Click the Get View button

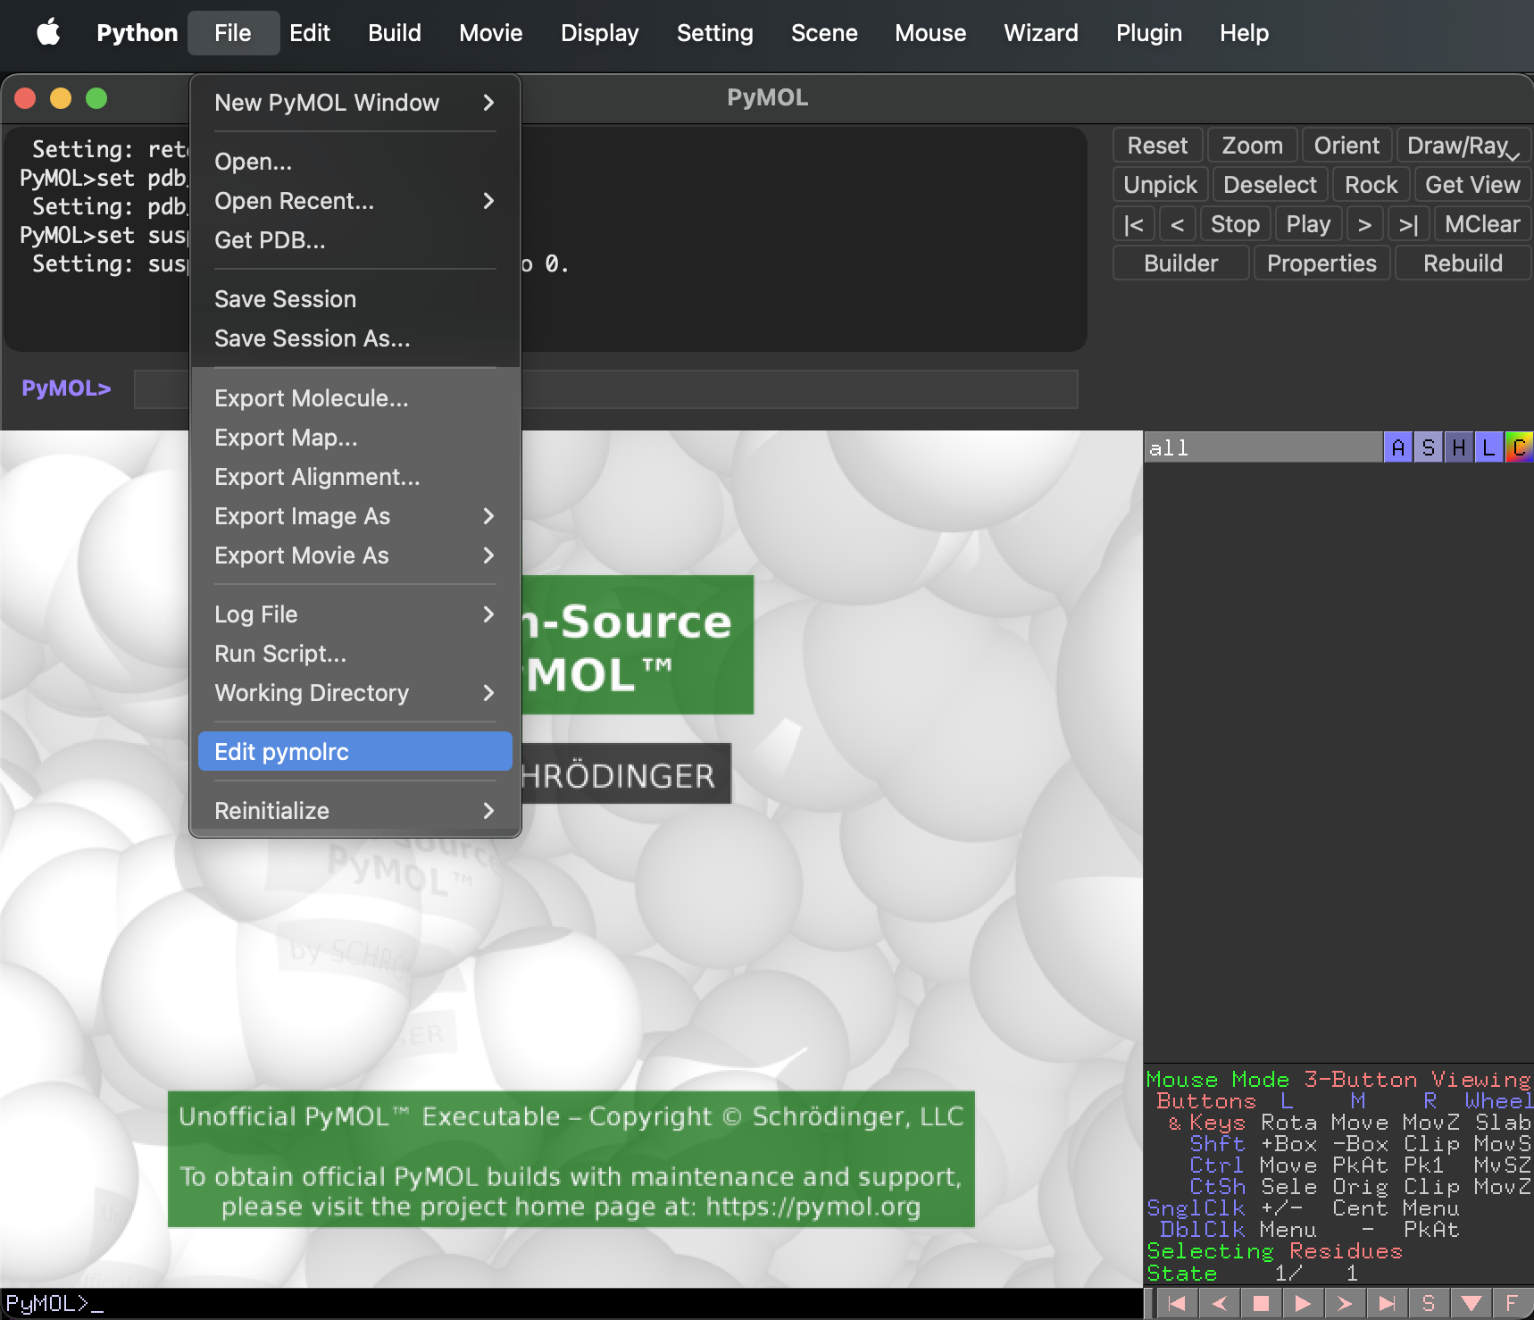click(1473, 185)
